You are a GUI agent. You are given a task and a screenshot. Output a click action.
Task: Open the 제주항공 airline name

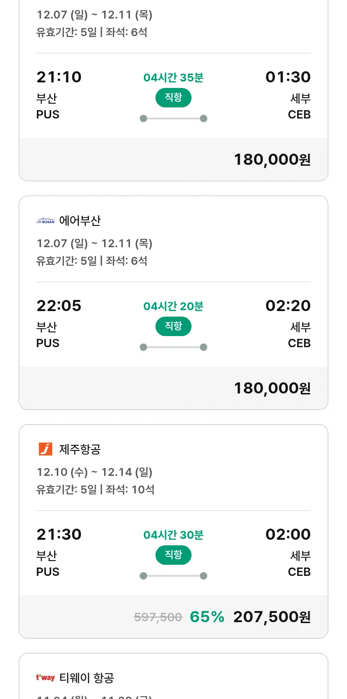coord(80,449)
